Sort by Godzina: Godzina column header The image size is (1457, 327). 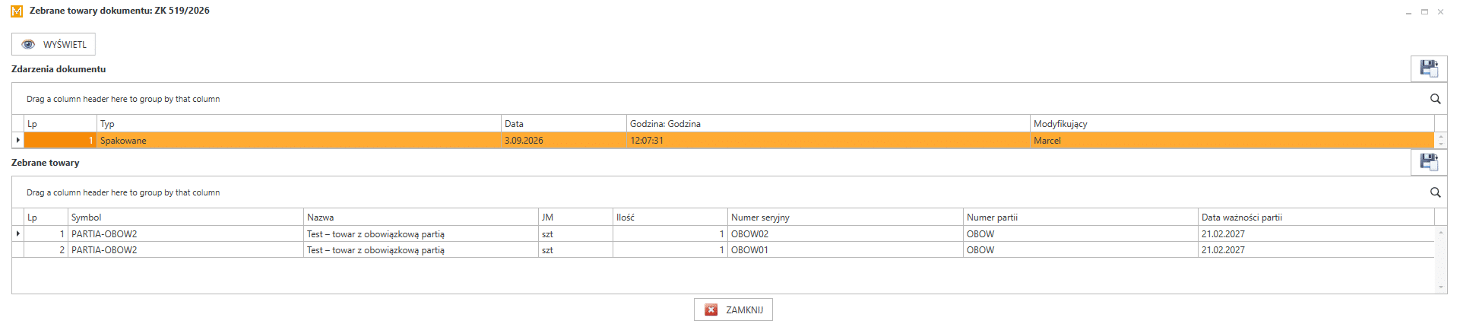(x=828, y=123)
